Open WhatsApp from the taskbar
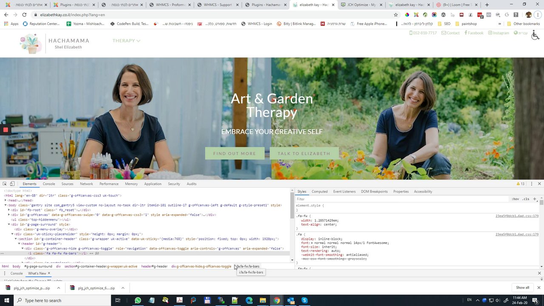Viewport: 544px width, 306px height. coord(138,300)
